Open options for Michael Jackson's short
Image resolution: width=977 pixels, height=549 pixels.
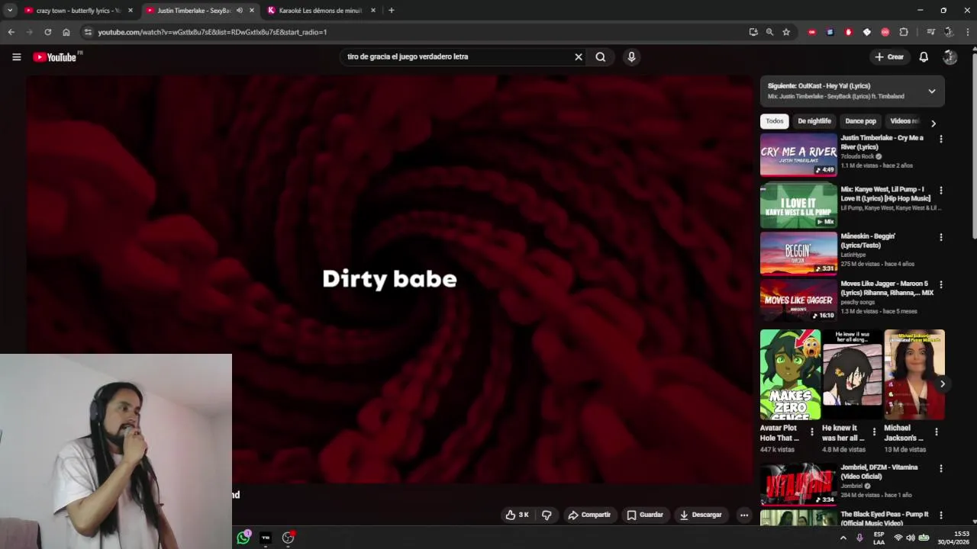937,432
